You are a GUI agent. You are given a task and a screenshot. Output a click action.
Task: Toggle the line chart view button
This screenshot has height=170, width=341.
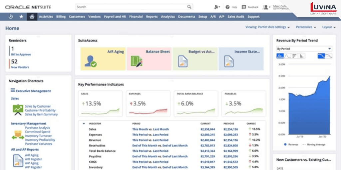pos(287,56)
